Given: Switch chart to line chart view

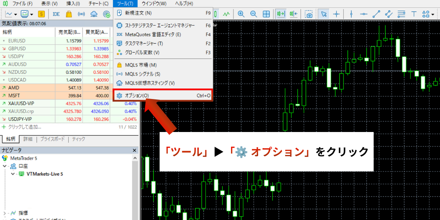Looking at the screenshot, I should (x=227, y=14).
